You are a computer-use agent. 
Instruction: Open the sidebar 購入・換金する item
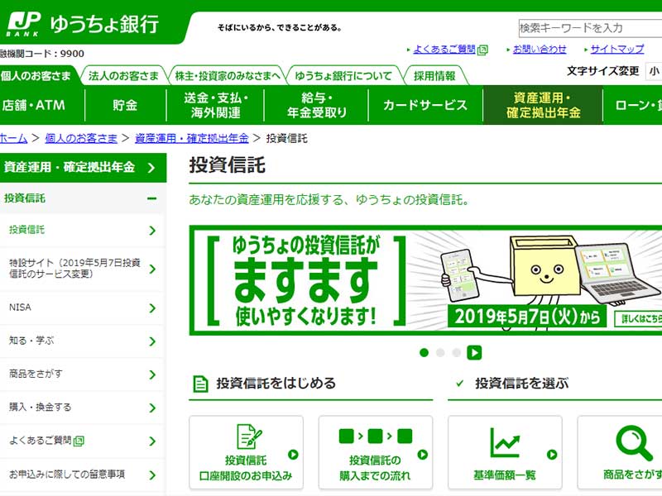(x=82, y=408)
